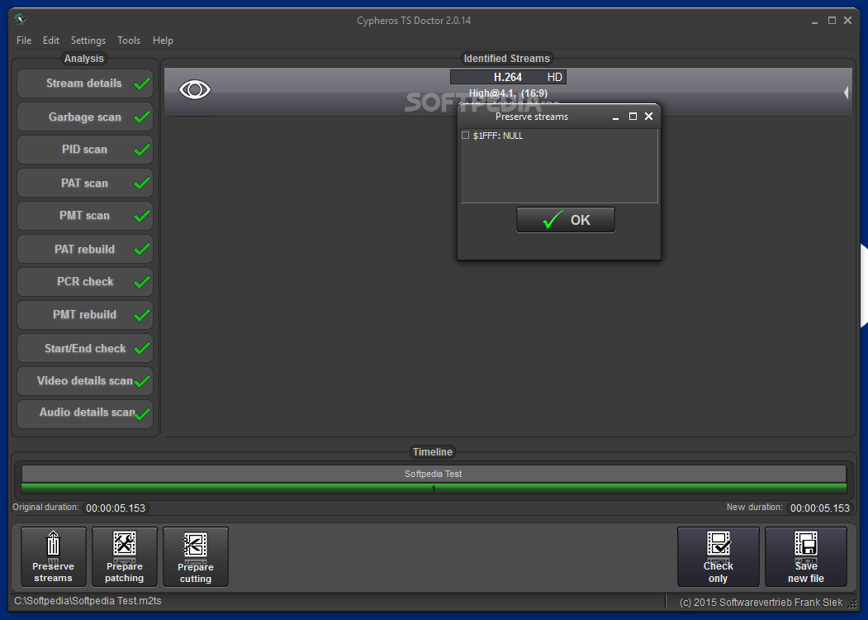The height and width of the screenshot is (620, 868).
Task: Close the Preserve streams dialog
Action: point(649,117)
